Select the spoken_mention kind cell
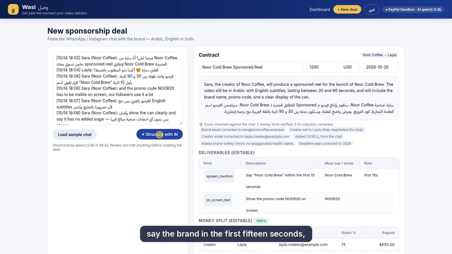Image resolution: width=452 pixels, height=254 pixels. click(x=219, y=176)
